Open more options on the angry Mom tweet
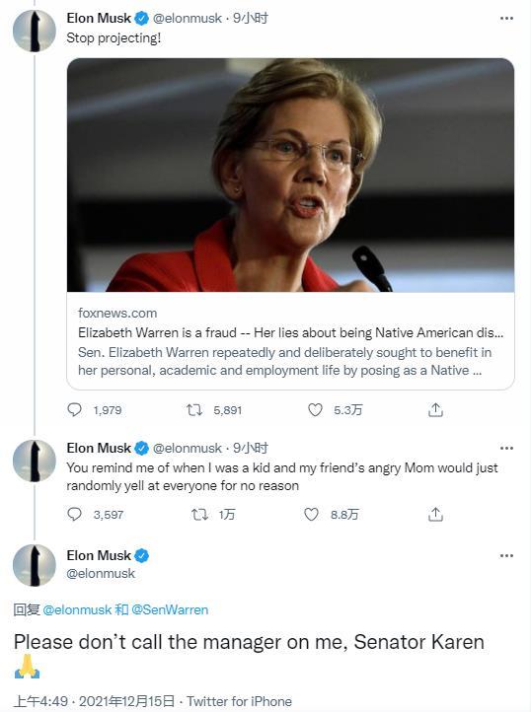Image resolution: width=531 pixels, height=712 pixels. click(506, 448)
